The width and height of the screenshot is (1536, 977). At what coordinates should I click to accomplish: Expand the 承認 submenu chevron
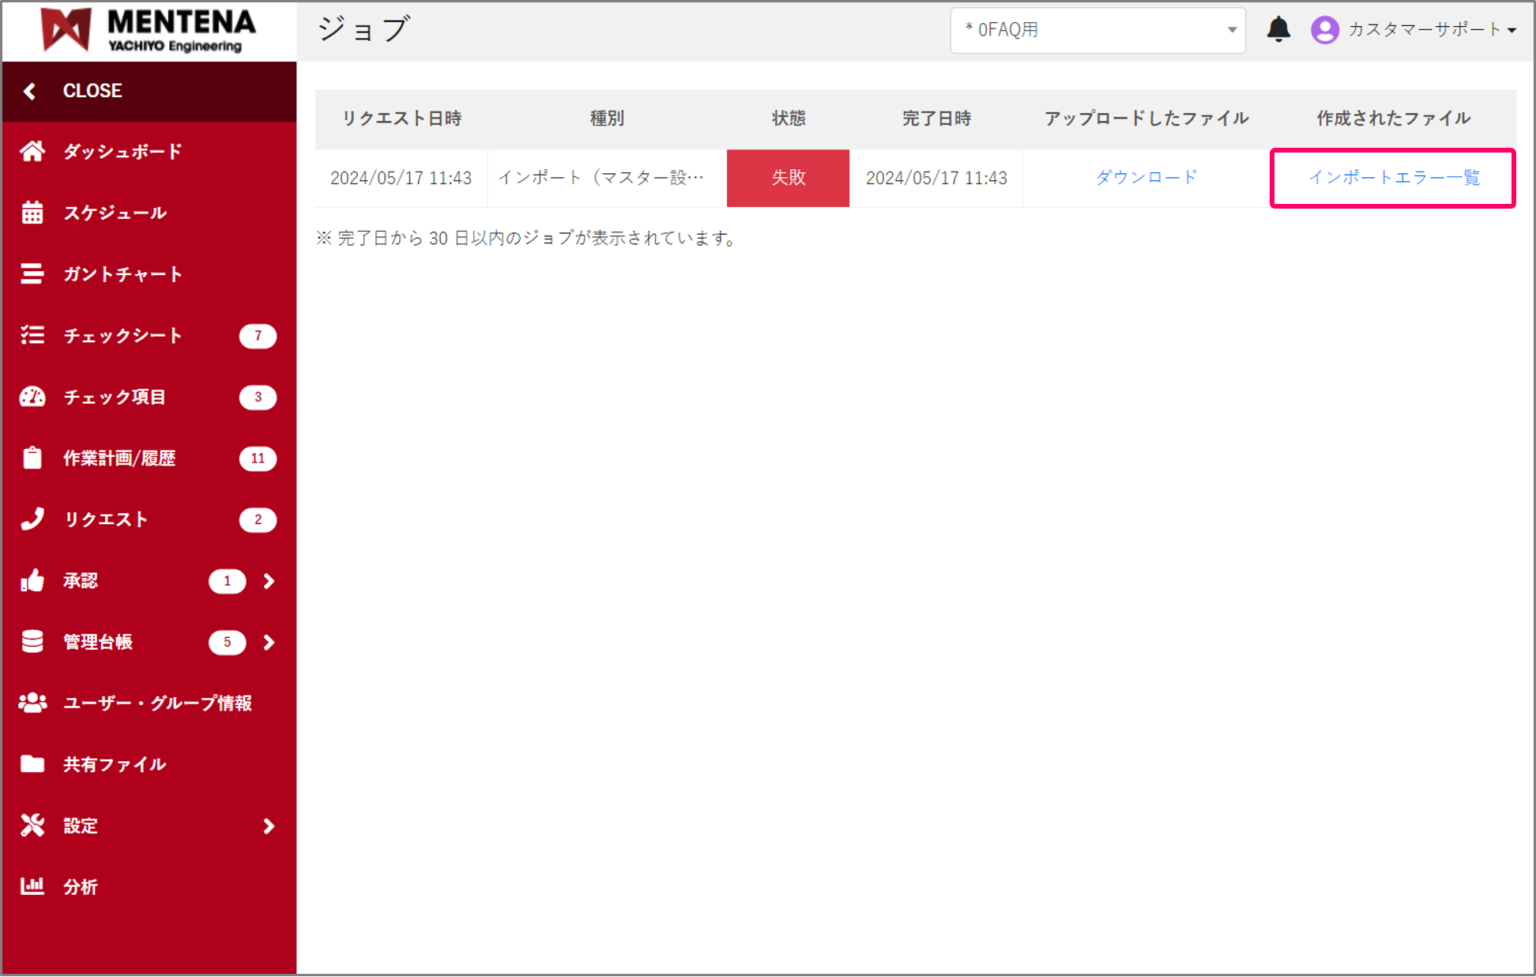point(269,581)
